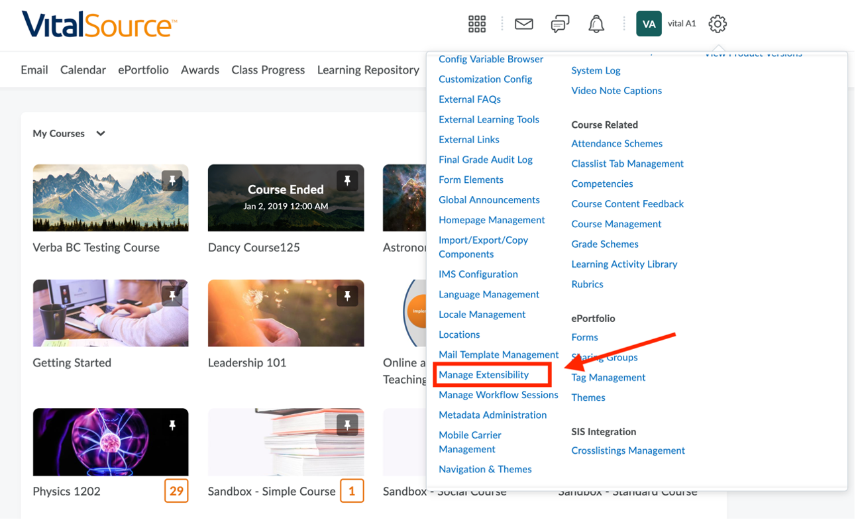Screen dimensions: 856x522
Task: Open Language Management
Action: pyautogui.click(x=489, y=294)
